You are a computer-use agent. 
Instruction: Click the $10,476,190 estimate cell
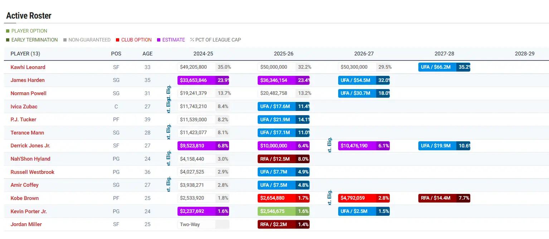click(x=364, y=146)
